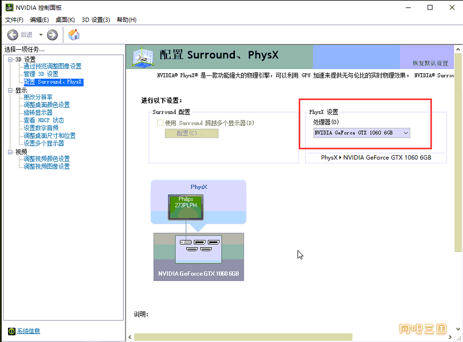This screenshot has height=342, width=463.
Task: Click the vertical scrollbar thumb
Action: click(458, 153)
